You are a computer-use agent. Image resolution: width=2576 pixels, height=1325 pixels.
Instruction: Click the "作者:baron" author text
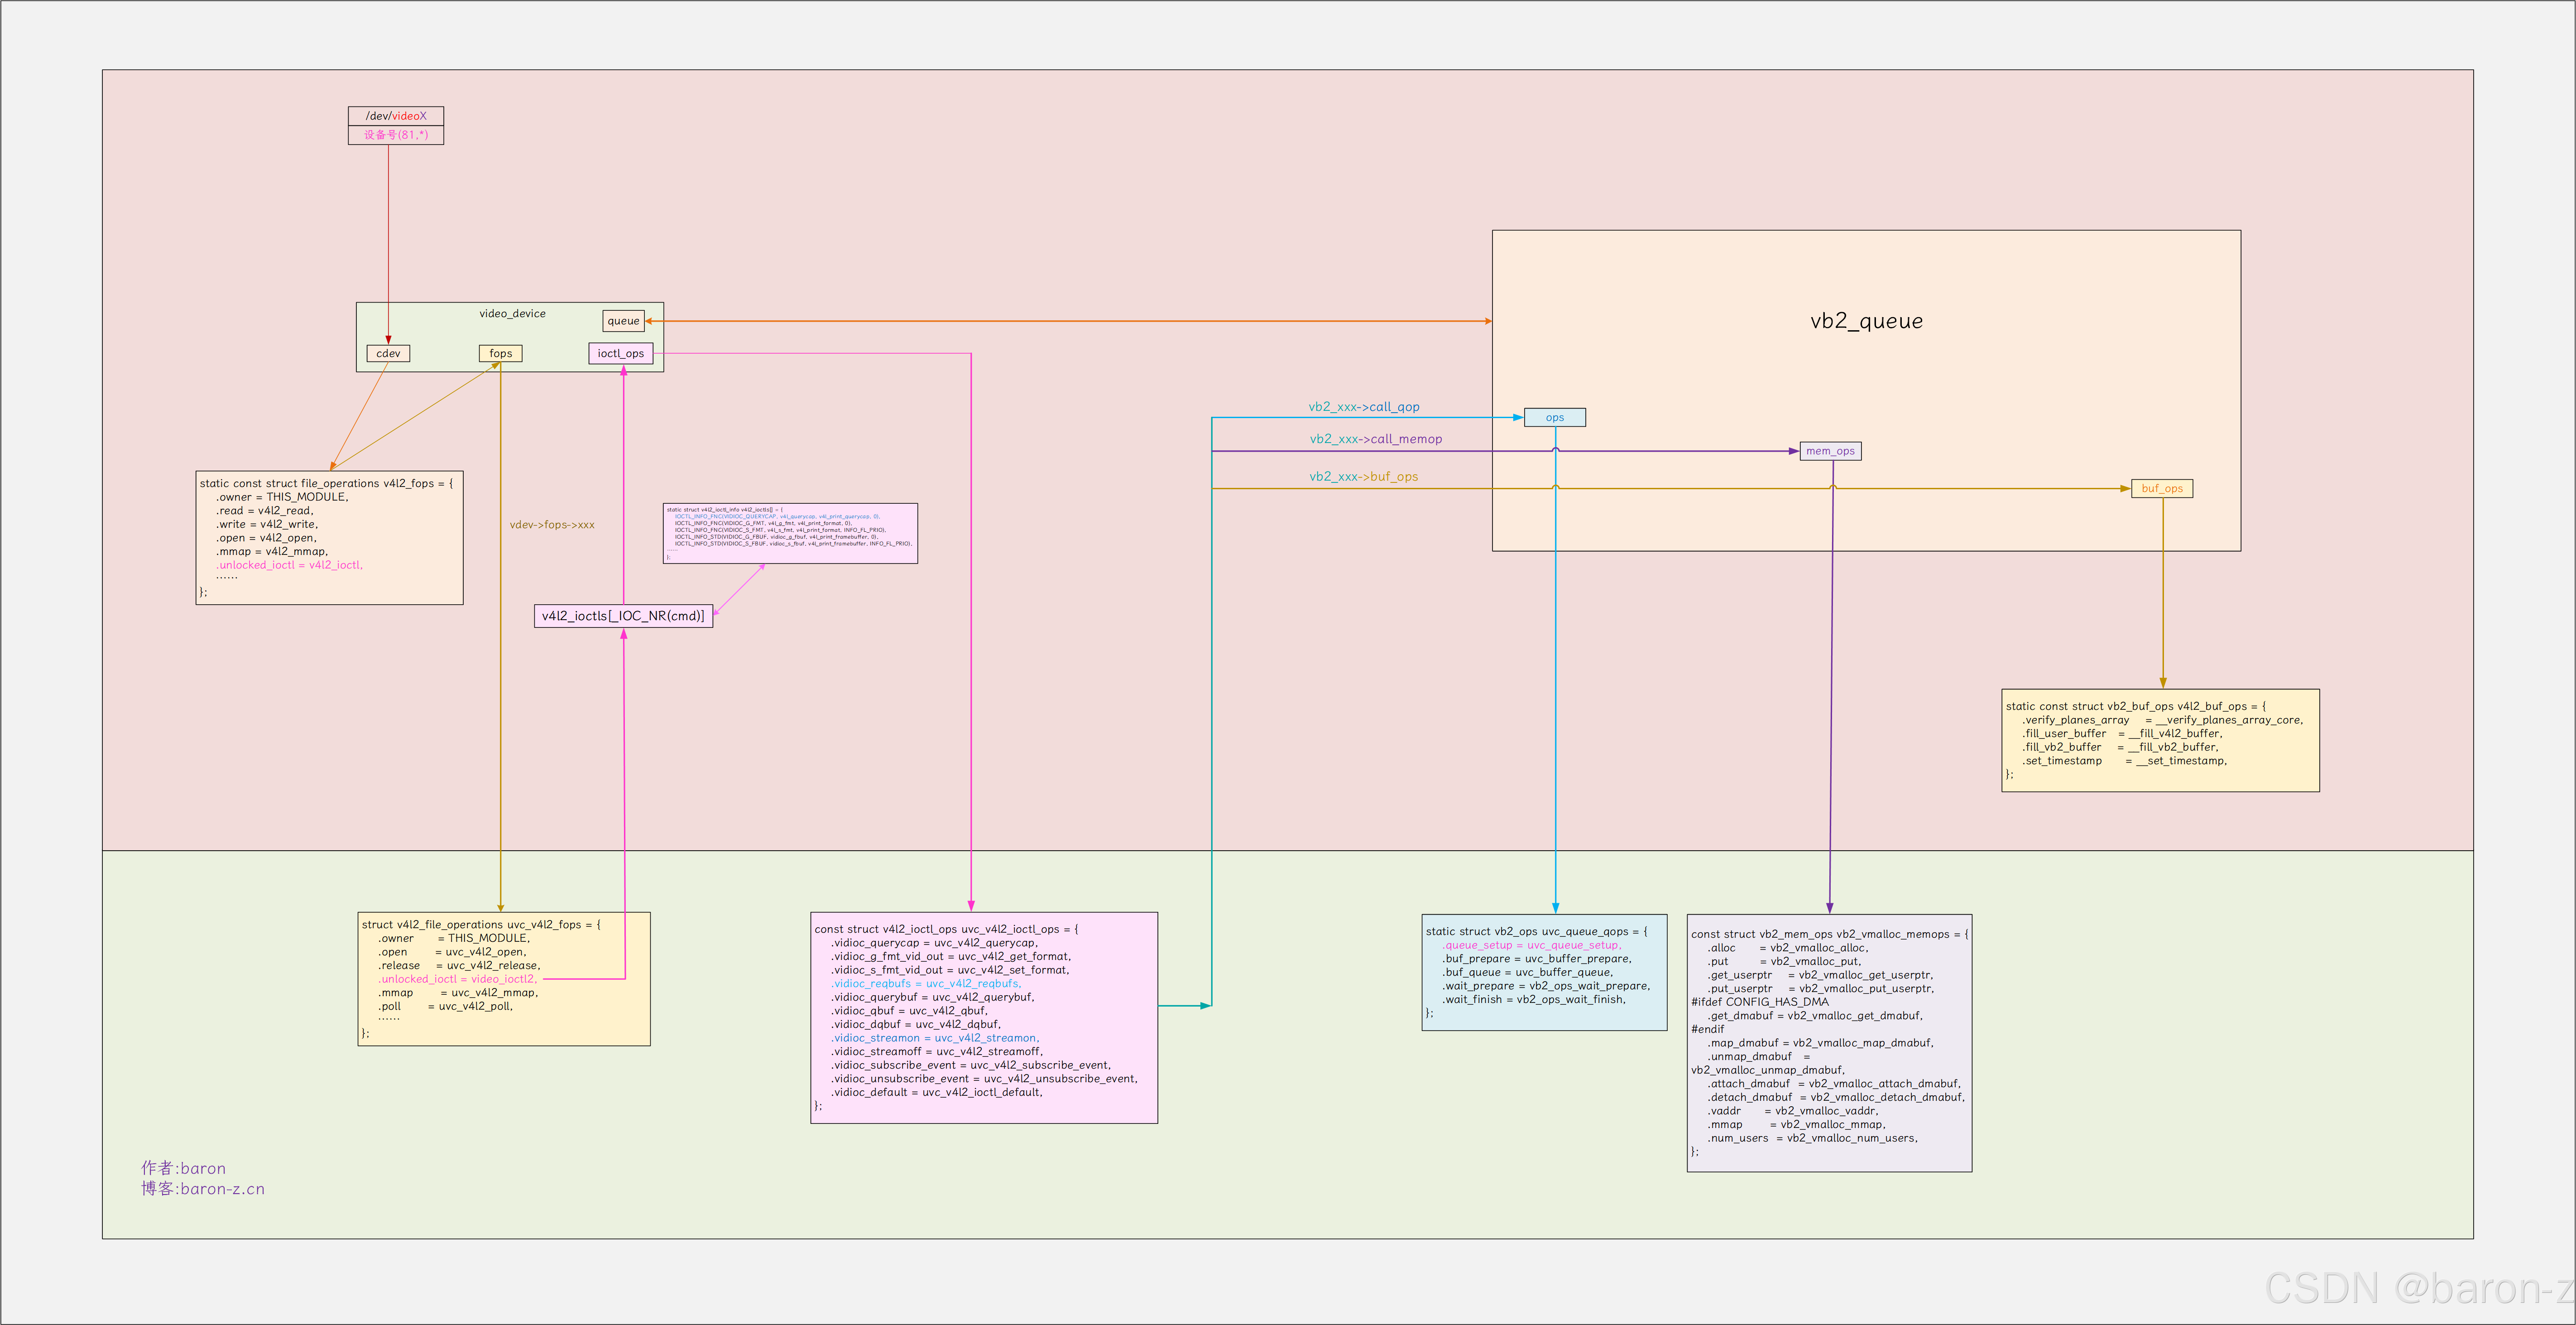183,1168
